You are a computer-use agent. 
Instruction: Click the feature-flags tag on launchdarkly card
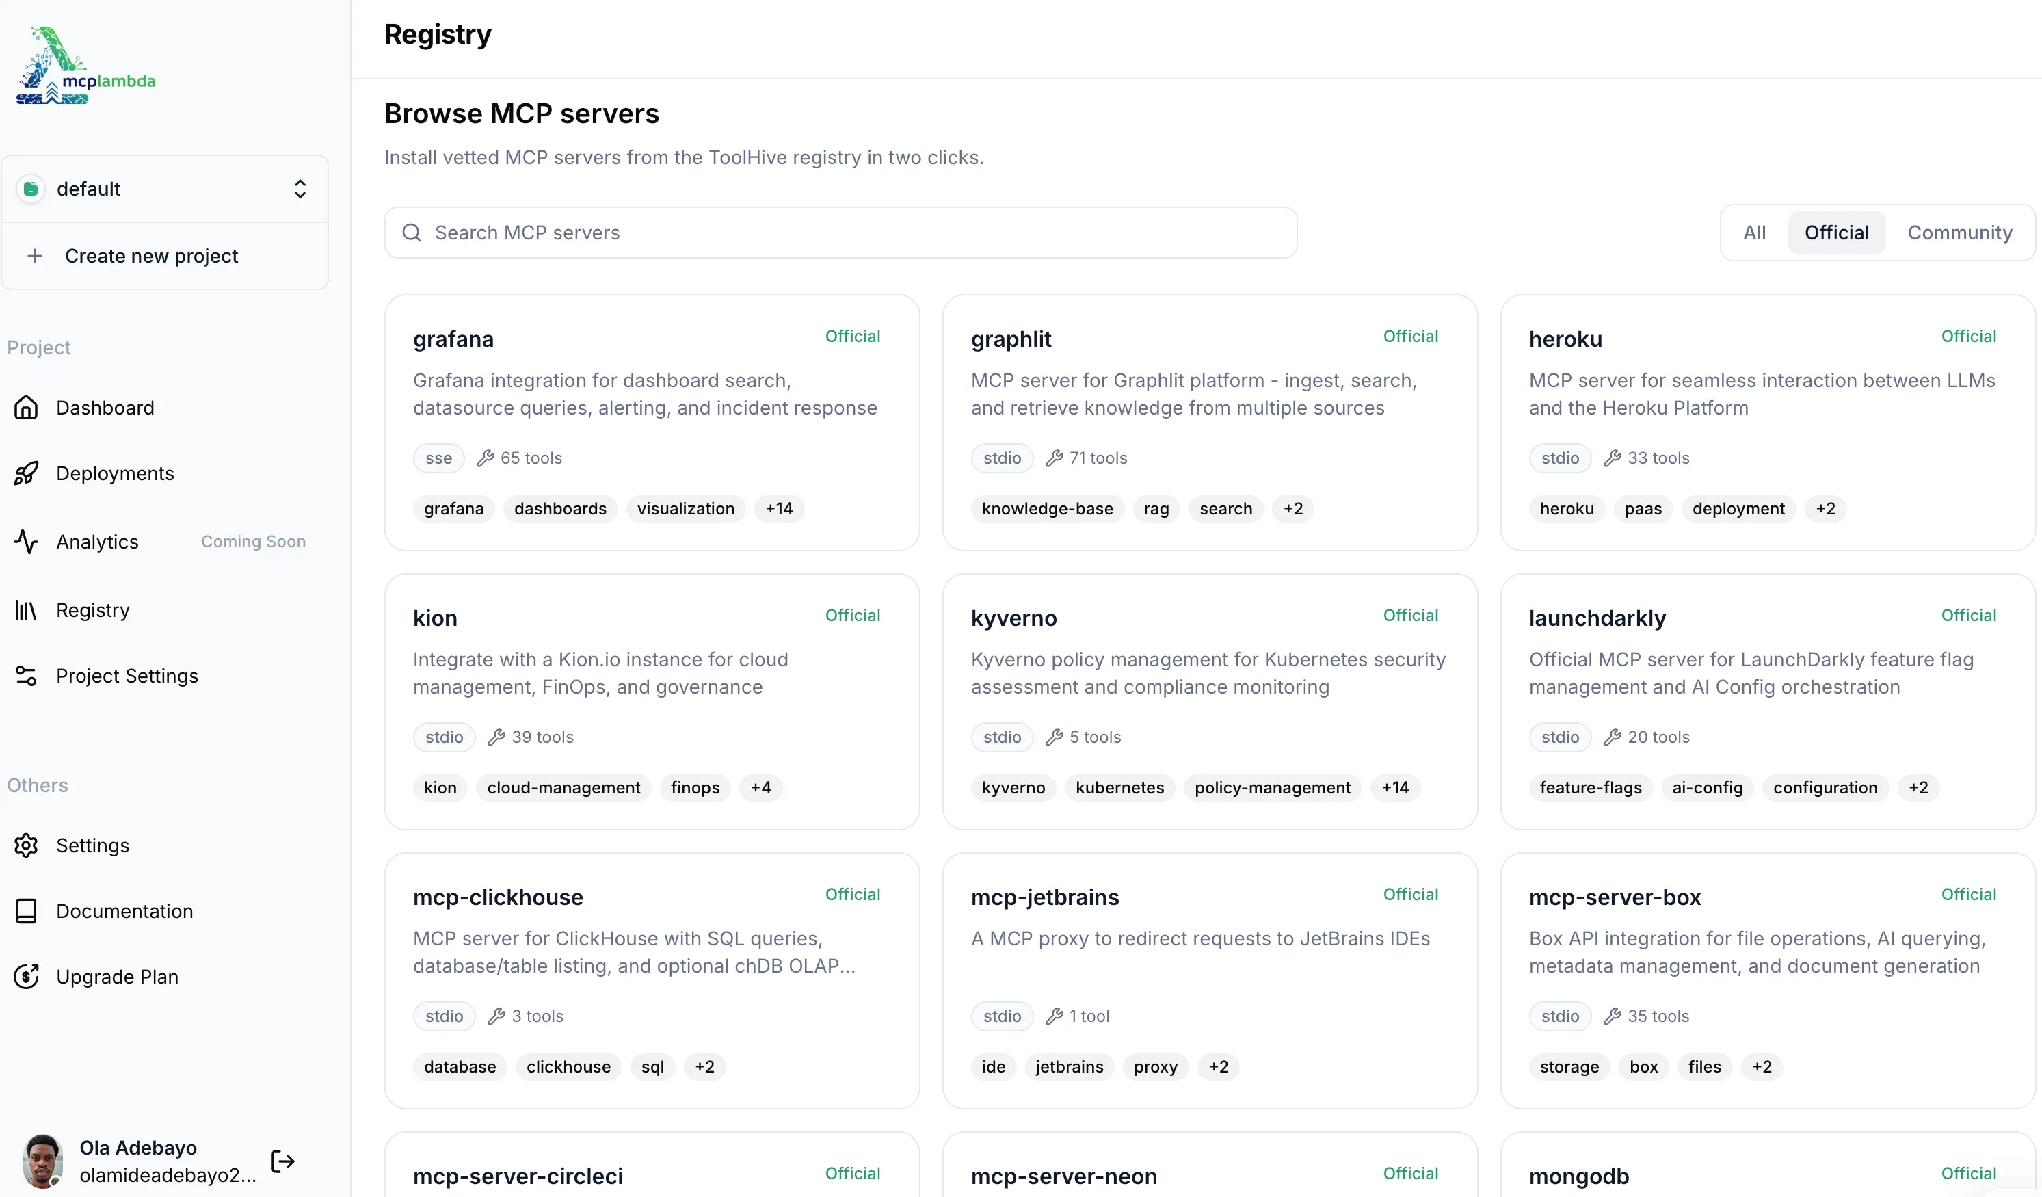[1590, 788]
